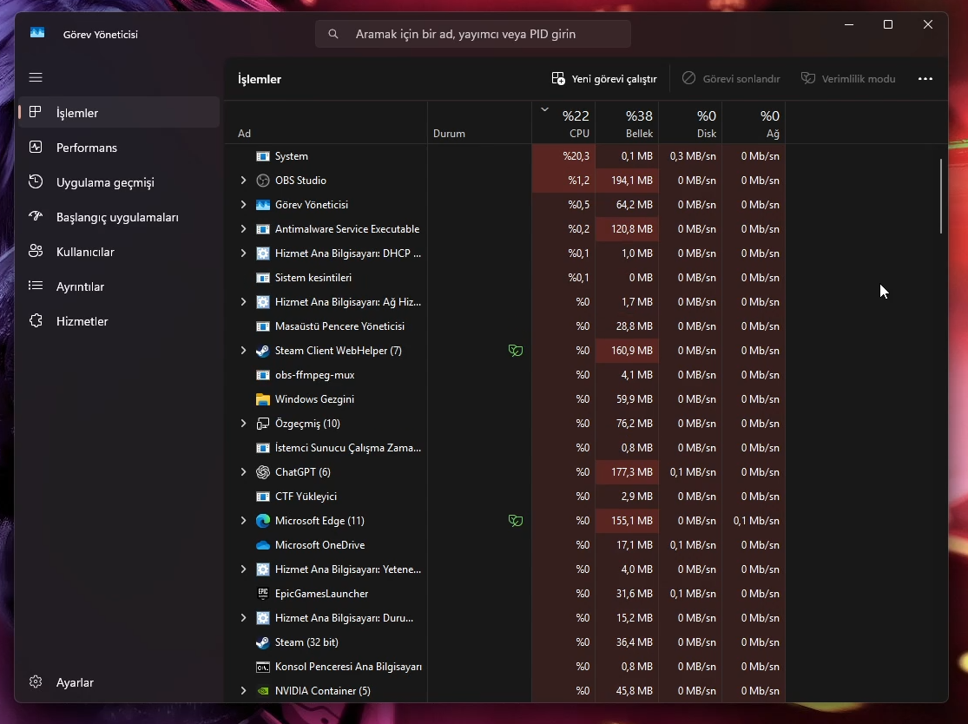The height and width of the screenshot is (724, 968).
Task: Expand the Özgeçmiş (10) group
Action: pyautogui.click(x=243, y=424)
